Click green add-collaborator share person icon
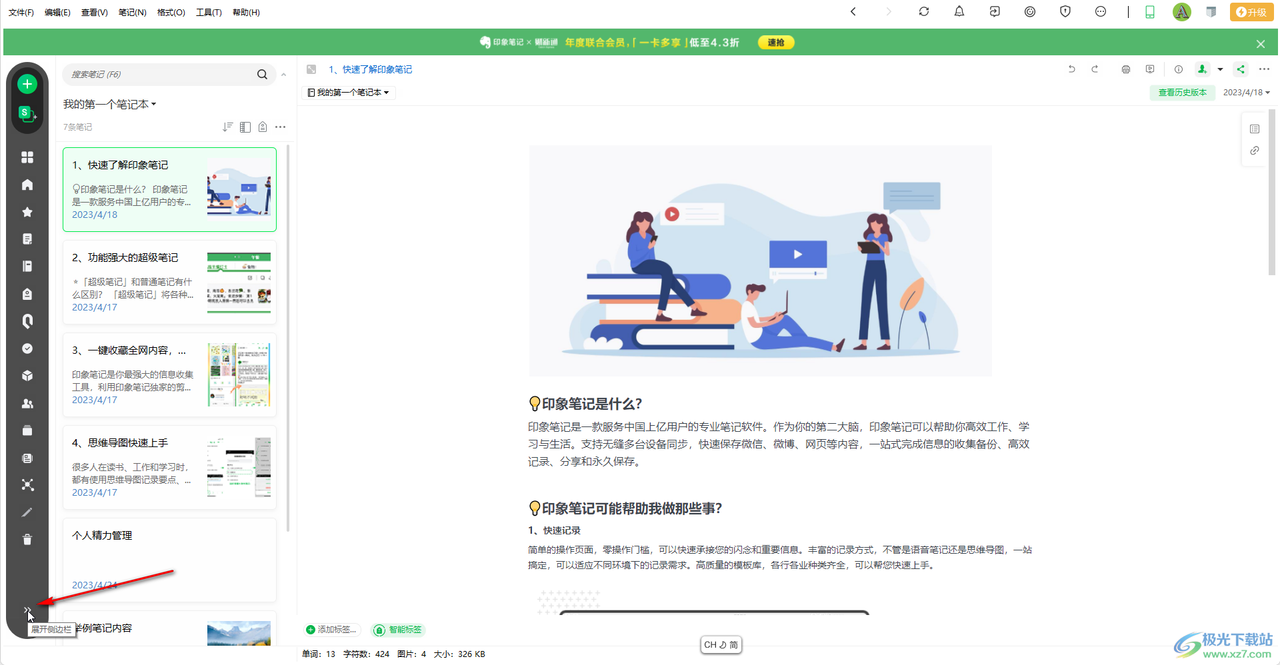 (1202, 69)
